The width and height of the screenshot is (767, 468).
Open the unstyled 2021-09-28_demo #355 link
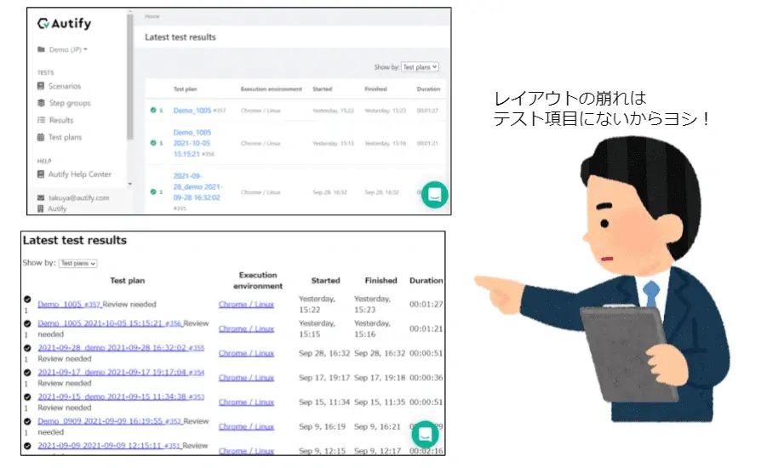pyautogui.click(x=121, y=348)
